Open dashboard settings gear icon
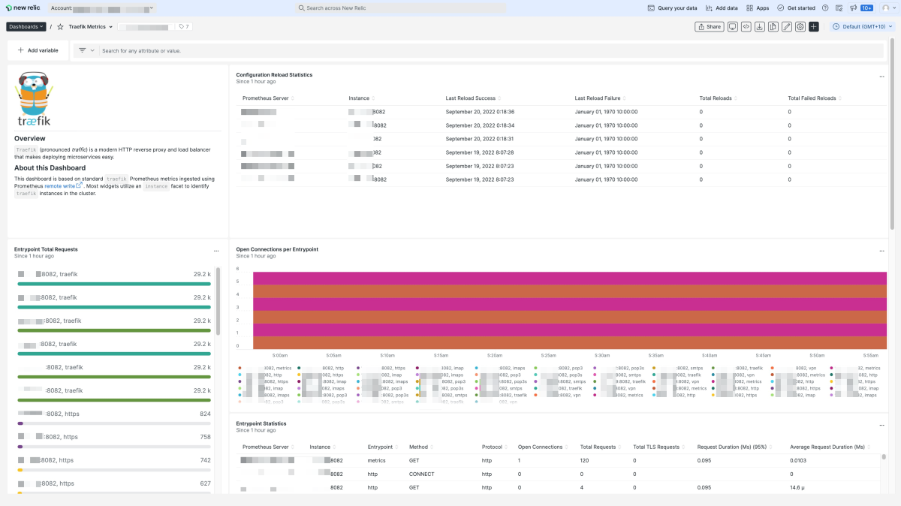This screenshot has height=506, width=901. [800, 26]
